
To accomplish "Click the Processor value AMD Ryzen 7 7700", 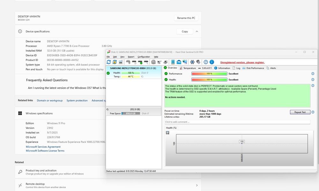I will pos(68,46).
